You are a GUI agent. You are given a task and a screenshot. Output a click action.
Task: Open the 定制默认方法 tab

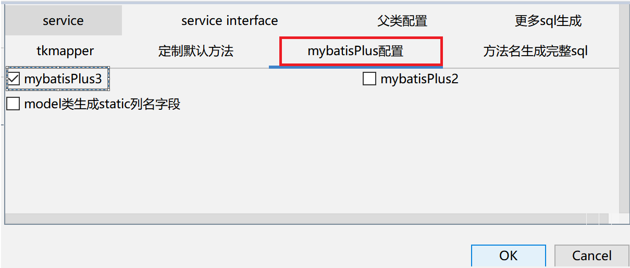195,51
